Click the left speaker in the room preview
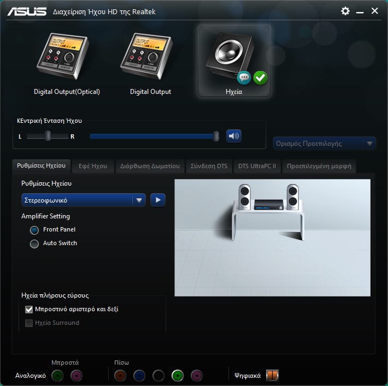 [244, 197]
